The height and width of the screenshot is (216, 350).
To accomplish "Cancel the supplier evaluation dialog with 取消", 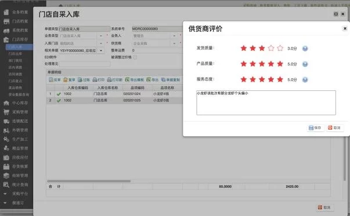I will coord(334,128).
